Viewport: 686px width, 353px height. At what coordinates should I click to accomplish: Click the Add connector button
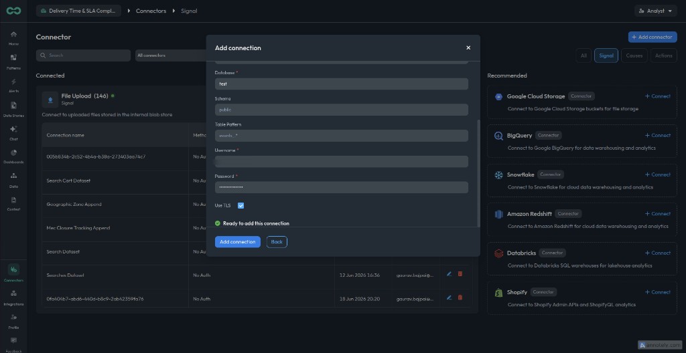[653, 37]
